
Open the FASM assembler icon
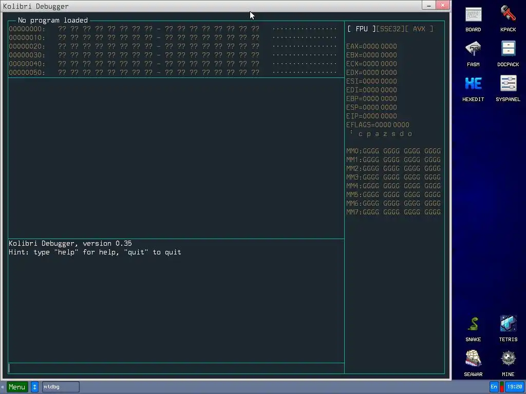click(x=473, y=54)
